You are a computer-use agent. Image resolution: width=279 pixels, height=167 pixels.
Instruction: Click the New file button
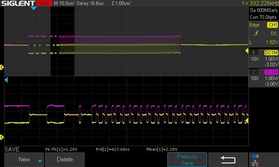click(x=24, y=160)
